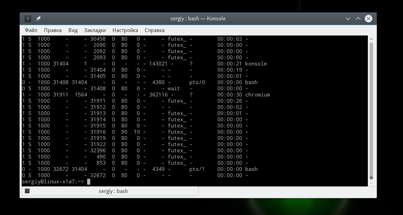Close the Konsole window
The height and width of the screenshot is (215, 403).
368,19
